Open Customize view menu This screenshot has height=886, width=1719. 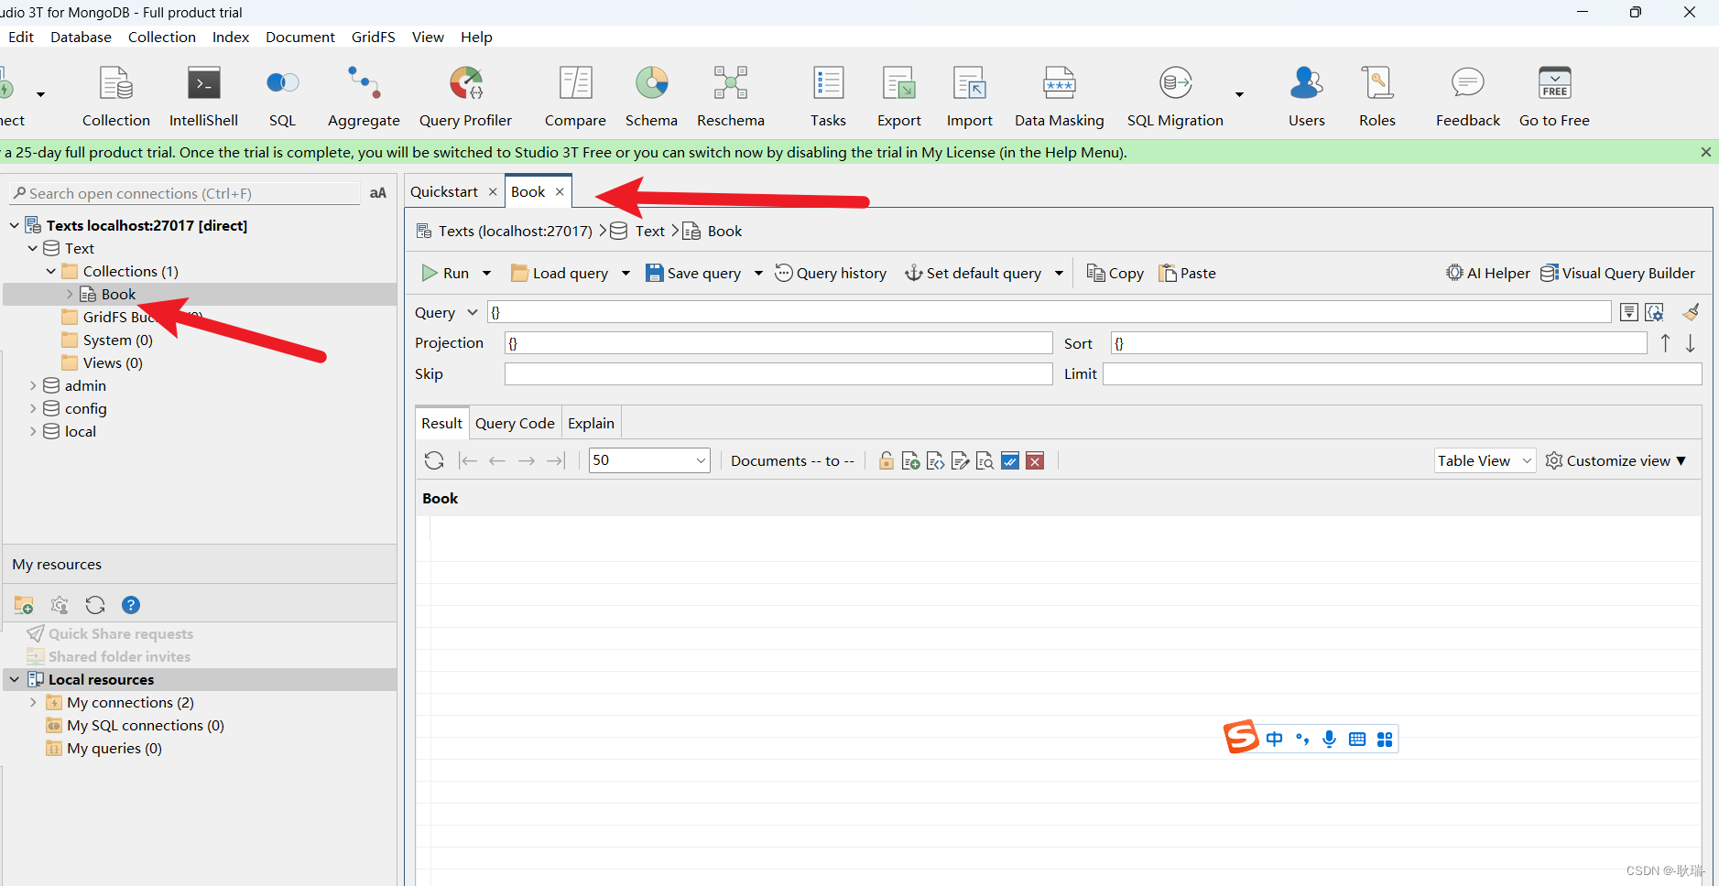(1616, 460)
